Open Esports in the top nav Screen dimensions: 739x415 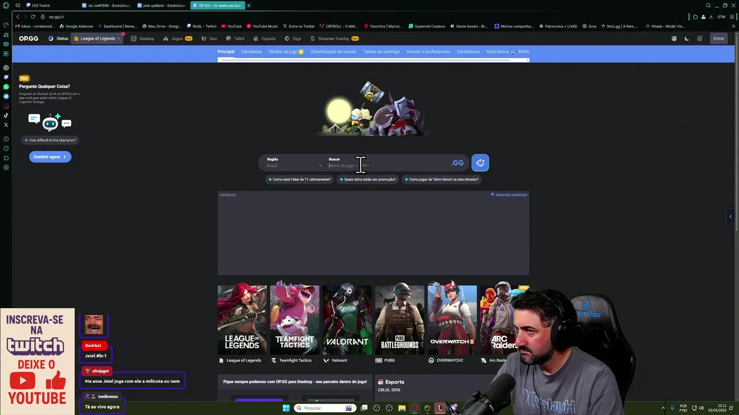264,39
